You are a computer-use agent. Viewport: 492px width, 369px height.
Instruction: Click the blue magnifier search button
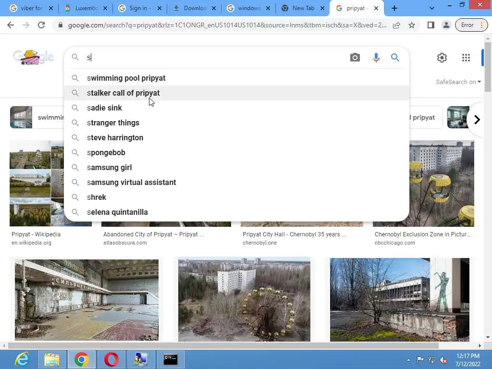coord(395,58)
